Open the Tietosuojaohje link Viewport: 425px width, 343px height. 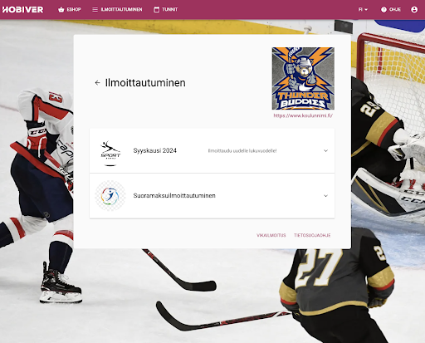pos(312,235)
